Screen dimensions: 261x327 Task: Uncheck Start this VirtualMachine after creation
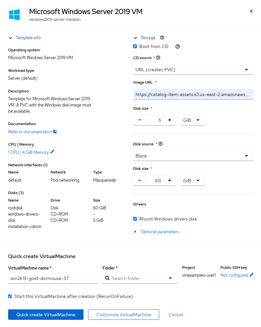click(x=10, y=296)
